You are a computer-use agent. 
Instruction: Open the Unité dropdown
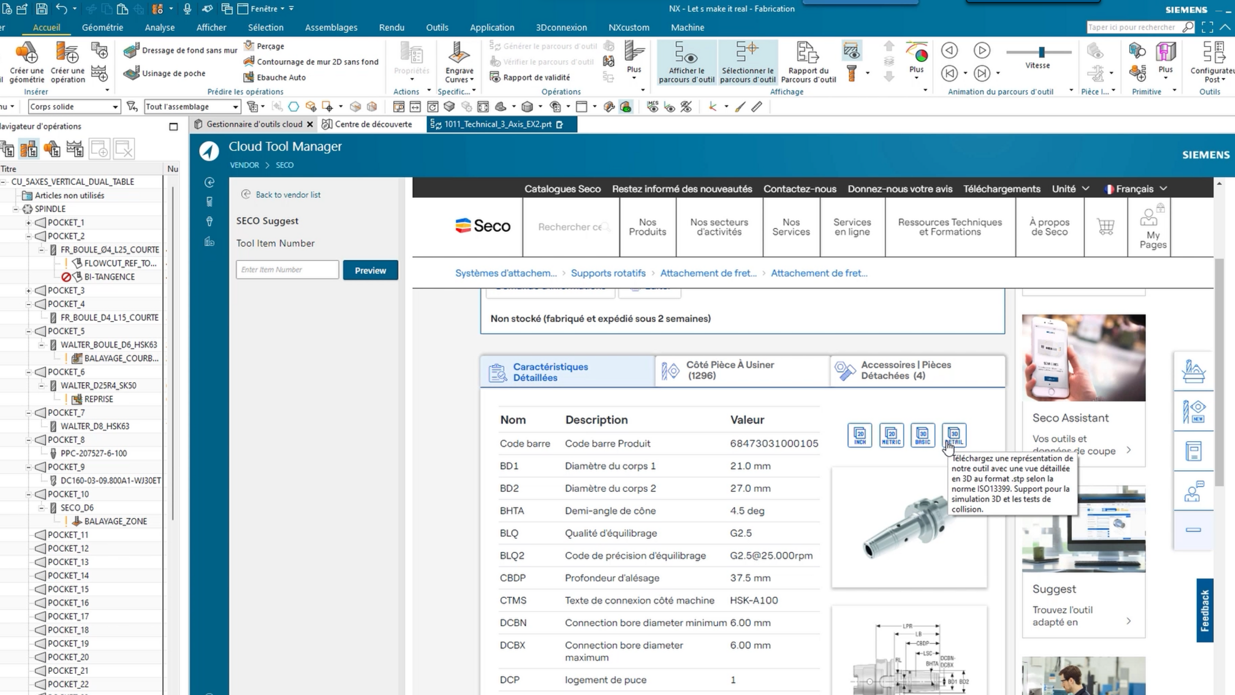pyautogui.click(x=1070, y=189)
